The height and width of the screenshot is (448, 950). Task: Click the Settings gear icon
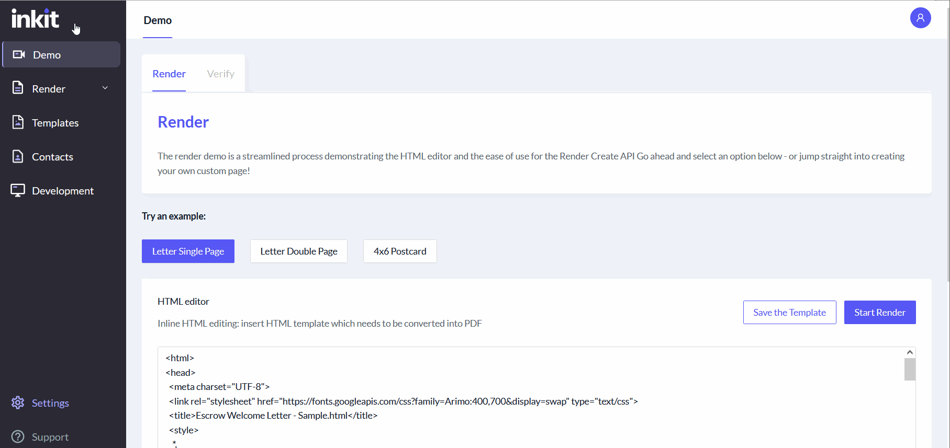(18, 403)
